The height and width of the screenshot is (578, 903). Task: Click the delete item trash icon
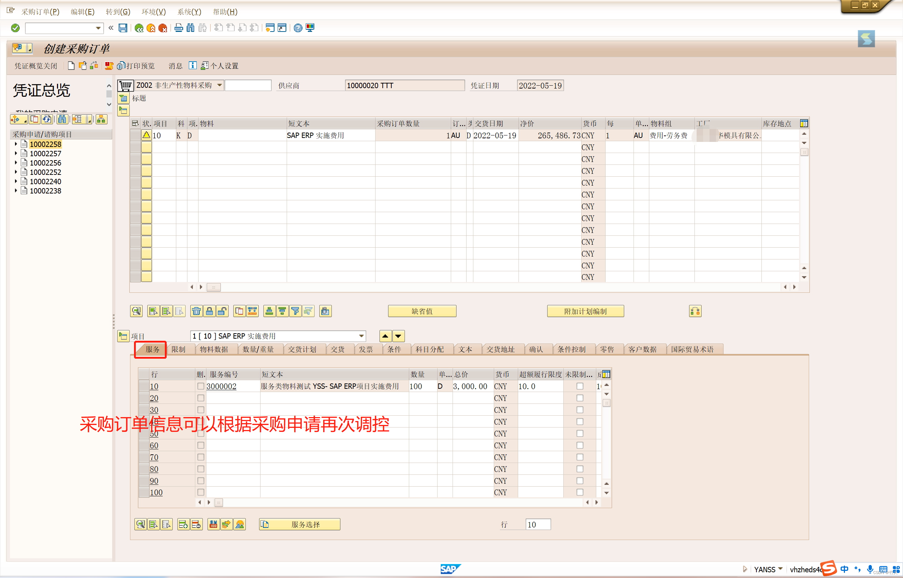pos(196,311)
